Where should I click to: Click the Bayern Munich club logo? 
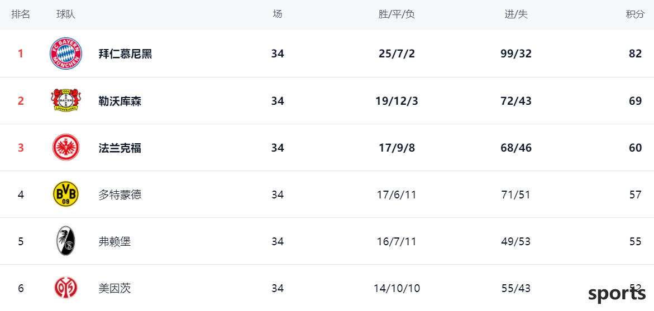[66, 54]
